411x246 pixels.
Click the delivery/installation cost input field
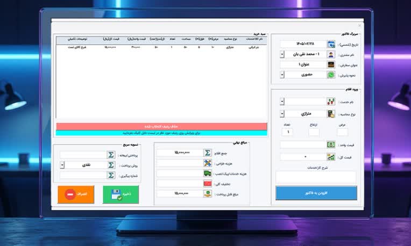click(180, 173)
